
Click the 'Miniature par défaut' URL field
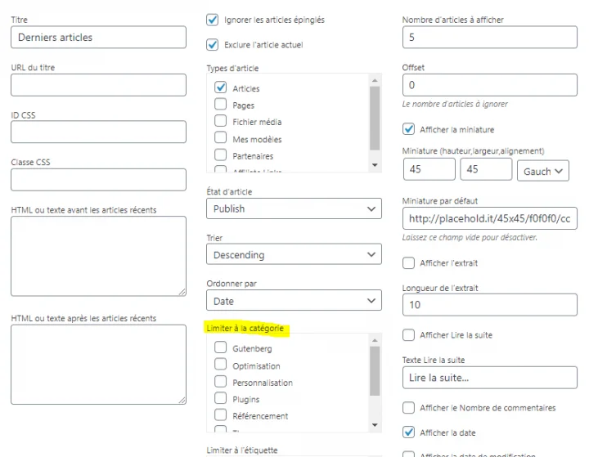pos(490,219)
